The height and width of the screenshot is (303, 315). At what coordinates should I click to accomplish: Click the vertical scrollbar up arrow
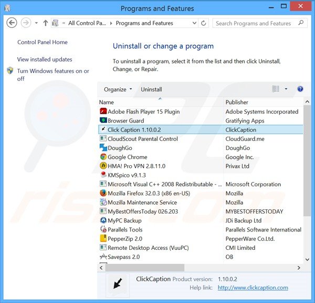(x=307, y=102)
